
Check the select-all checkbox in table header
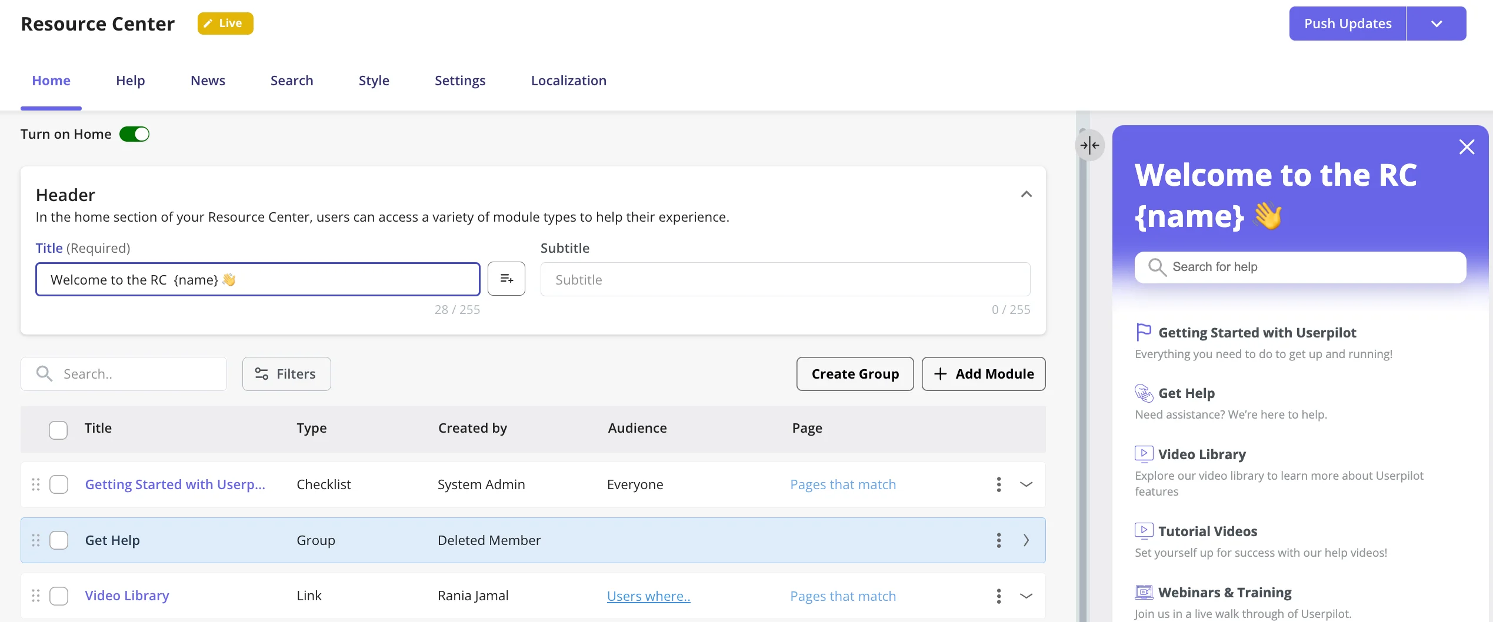pyautogui.click(x=58, y=430)
